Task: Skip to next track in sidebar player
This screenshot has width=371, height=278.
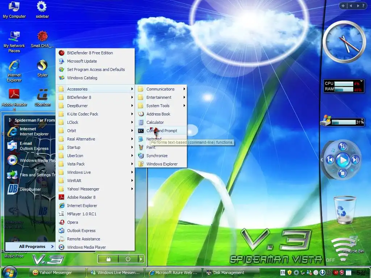Action: (x=355, y=160)
